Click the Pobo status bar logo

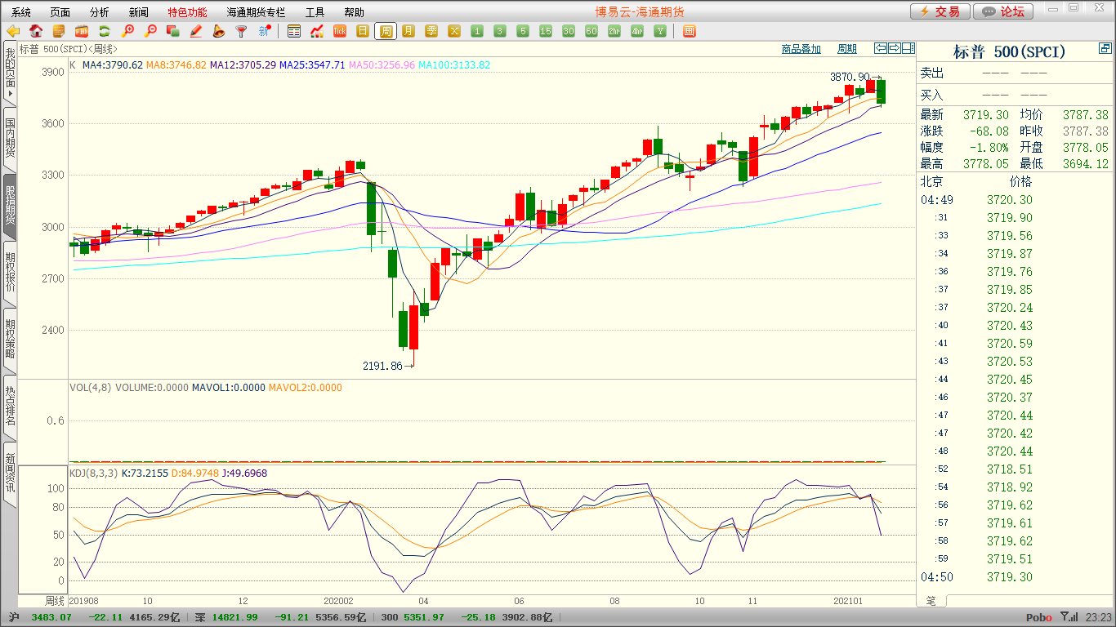1039,618
